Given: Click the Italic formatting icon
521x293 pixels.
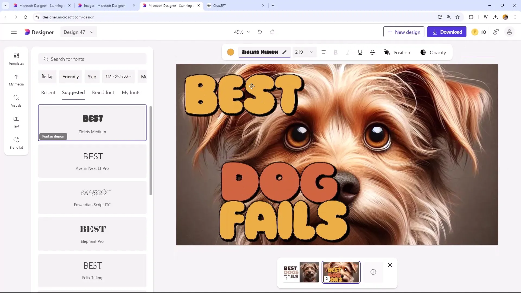Looking at the screenshot, I should [x=348, y=53].
